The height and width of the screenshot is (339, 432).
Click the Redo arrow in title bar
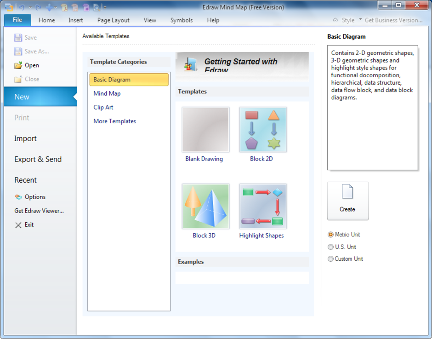(x=38, y=7)
